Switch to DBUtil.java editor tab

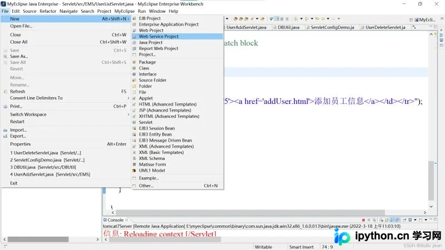pyautogui.click(x=286, y=27)
